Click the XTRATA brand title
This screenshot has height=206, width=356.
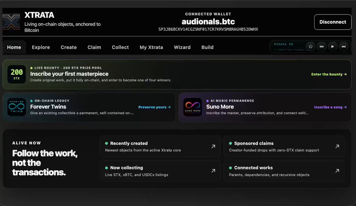coord(39,15)
